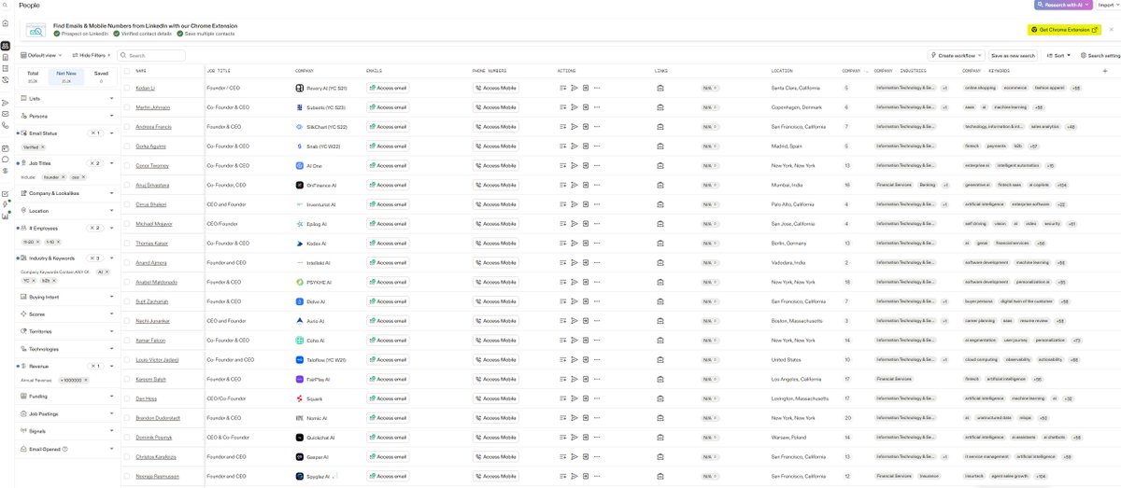Open the Meetings calendar icon in the sidebar
This screenshot has height=488, width=1121.
(x=6, y=147)
